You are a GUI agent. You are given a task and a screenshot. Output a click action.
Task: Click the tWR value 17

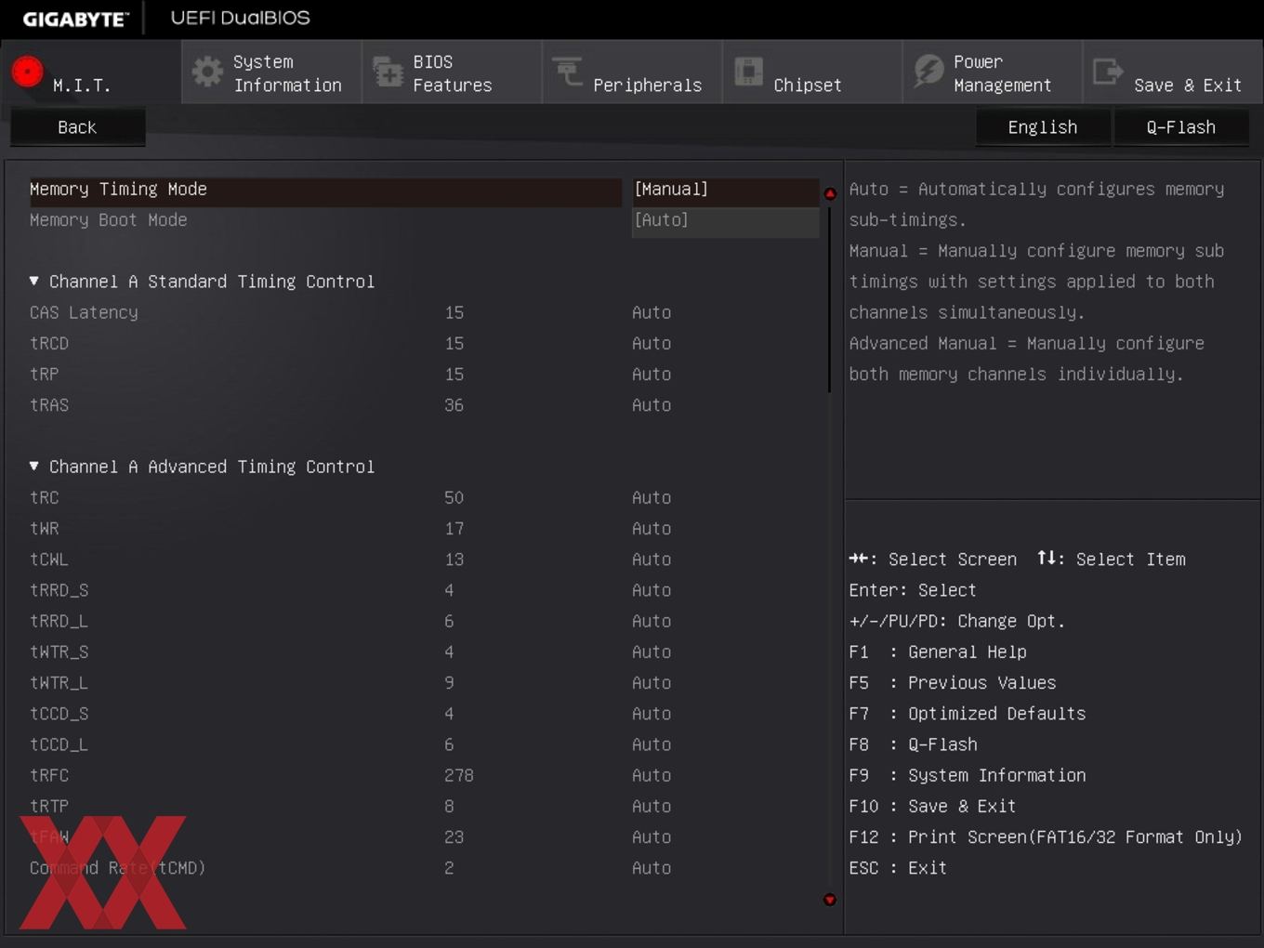(x=454, y=528)
